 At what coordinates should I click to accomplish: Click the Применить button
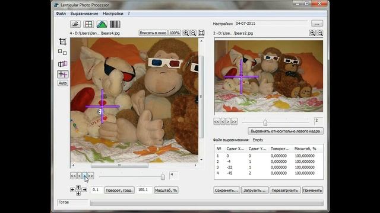[312, 191]
